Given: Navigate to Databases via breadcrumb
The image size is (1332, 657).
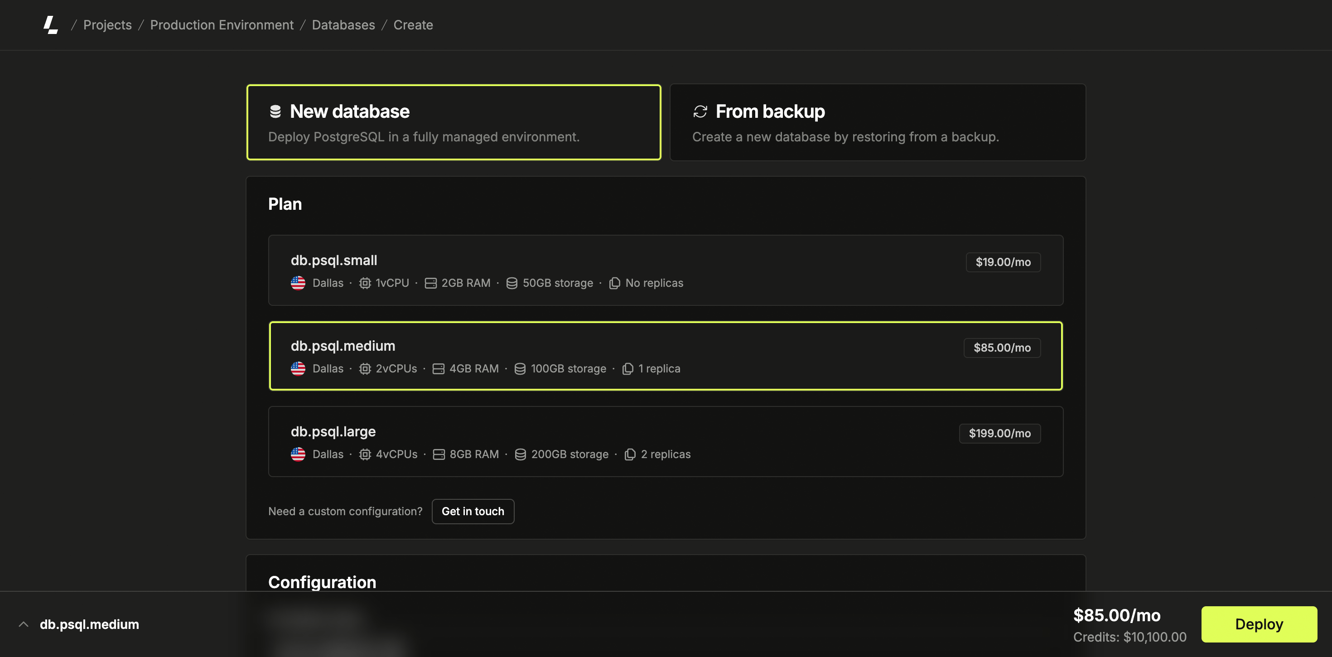Looking at the screenshot, I should point(343,25).
